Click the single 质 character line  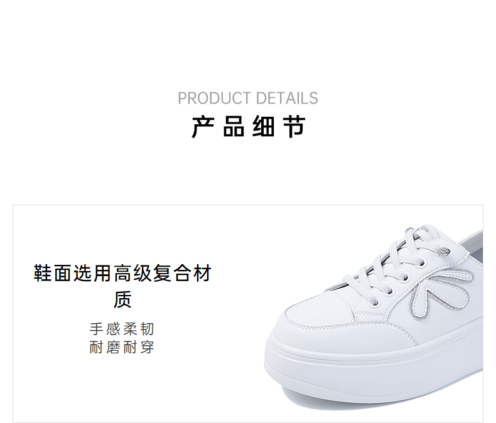pos(122,299)
